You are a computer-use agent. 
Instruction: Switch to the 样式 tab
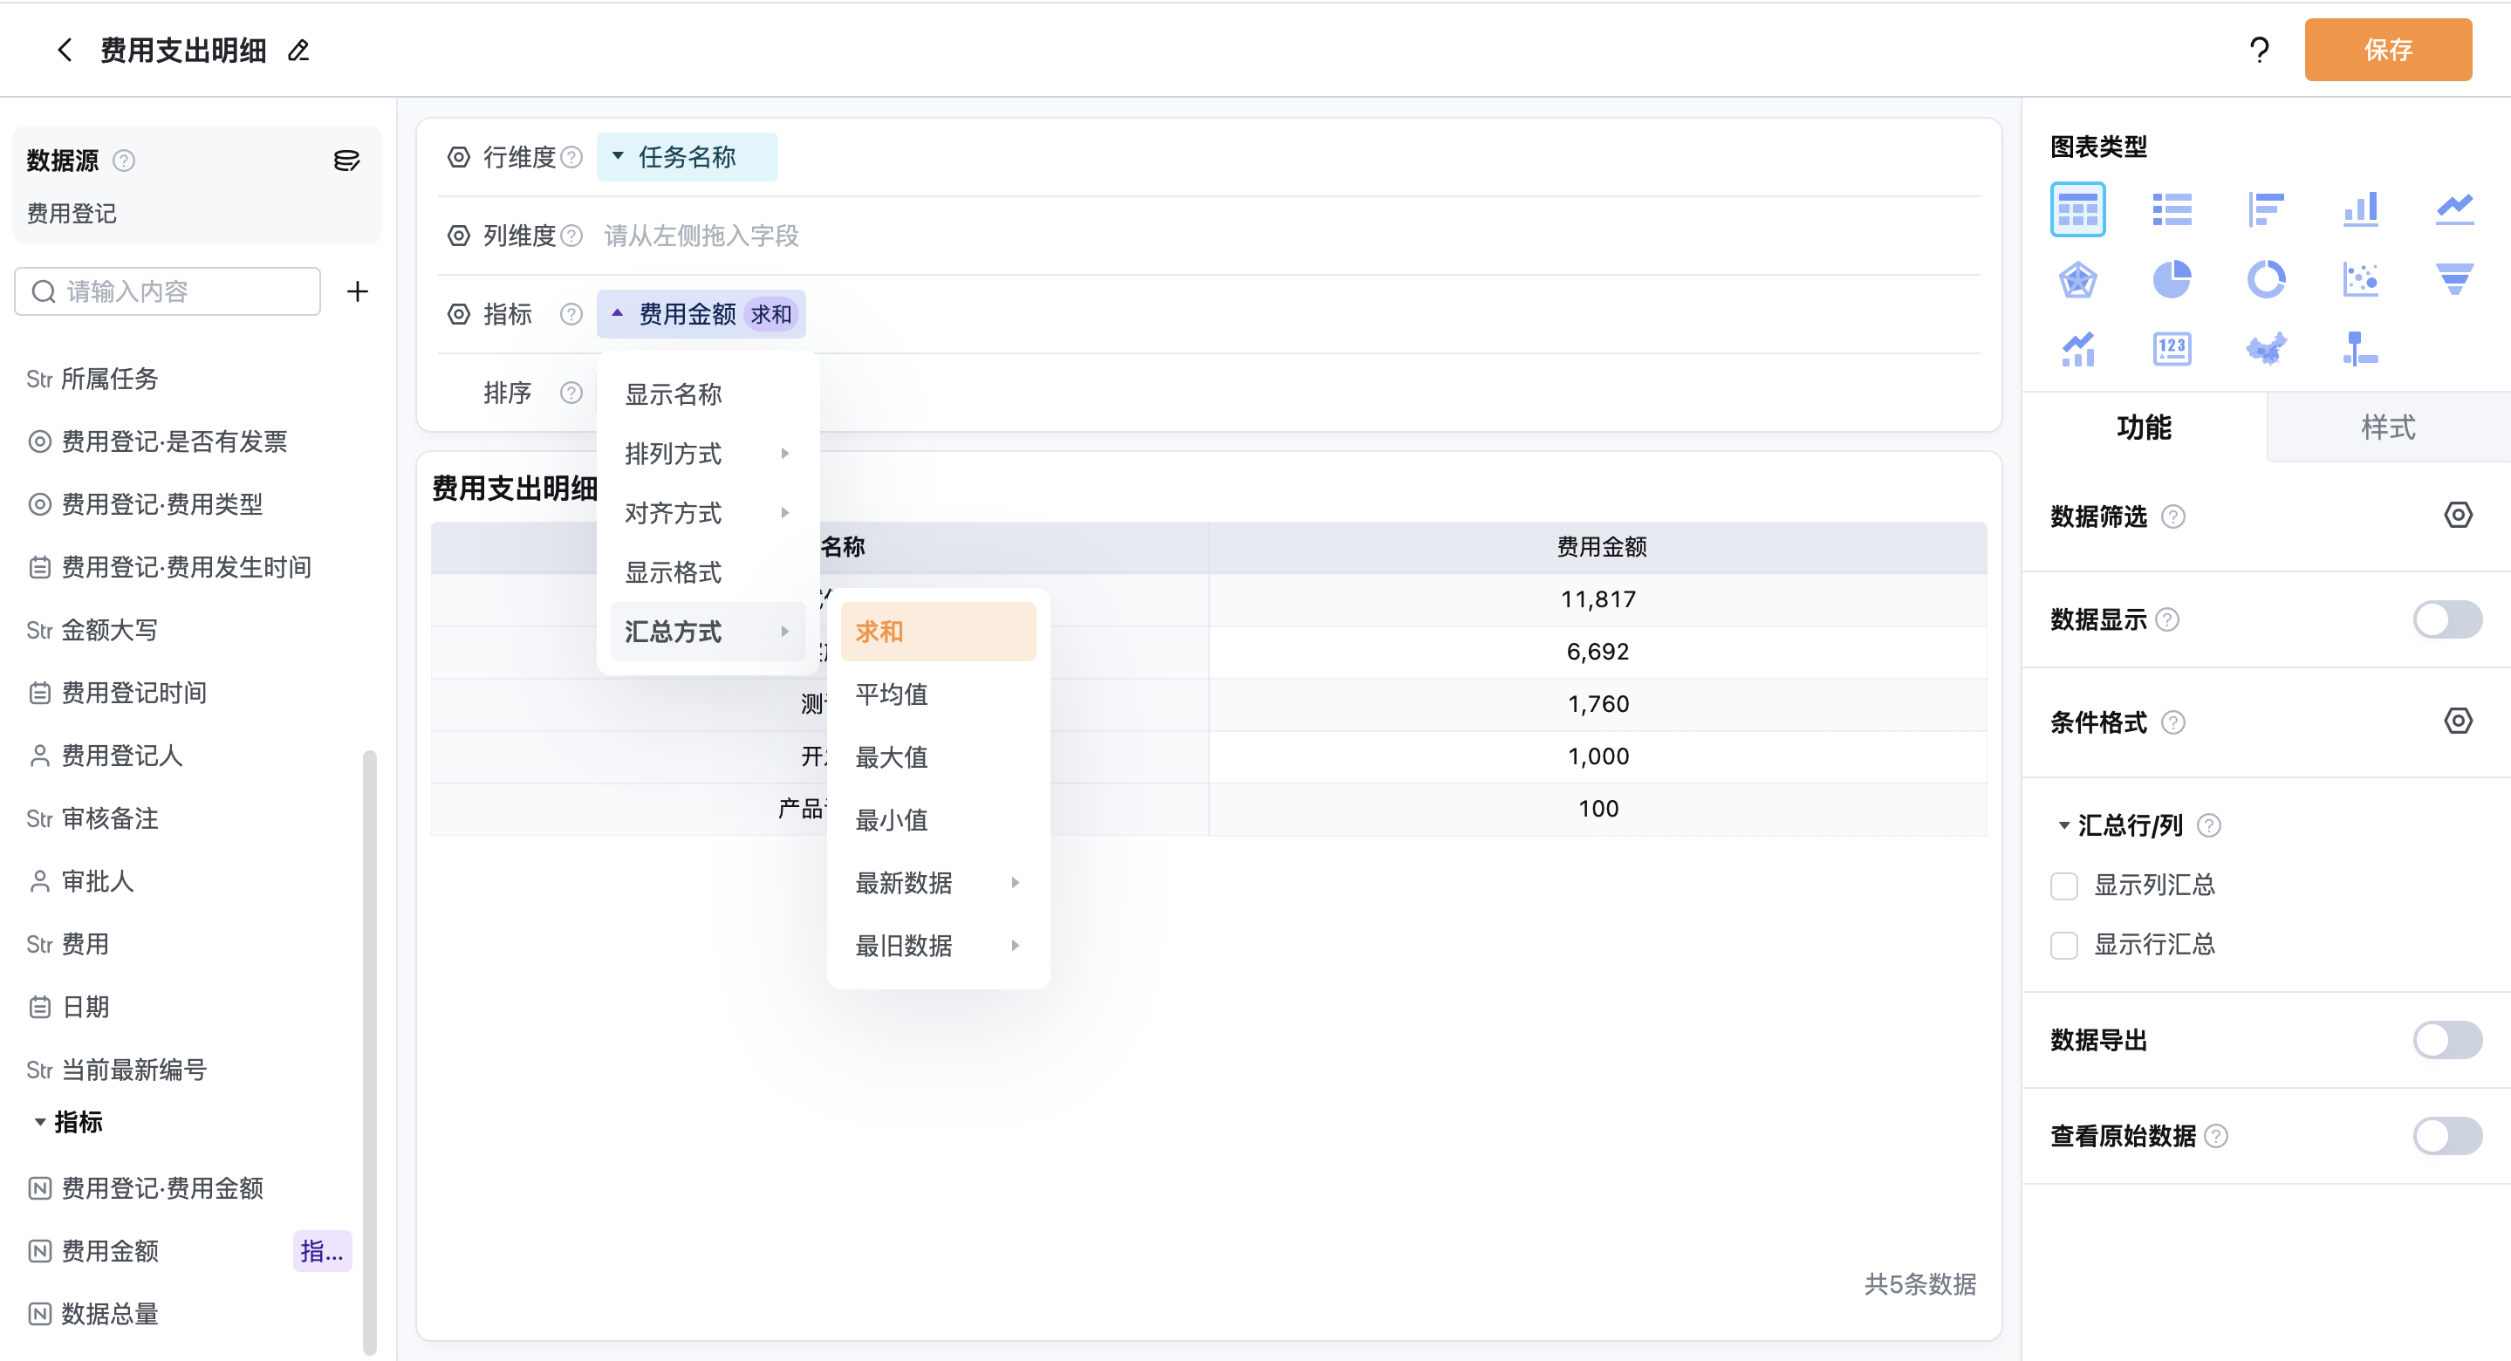2387,427
